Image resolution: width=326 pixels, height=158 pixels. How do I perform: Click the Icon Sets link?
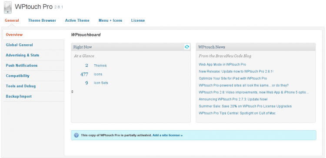(x=101, y=83)
